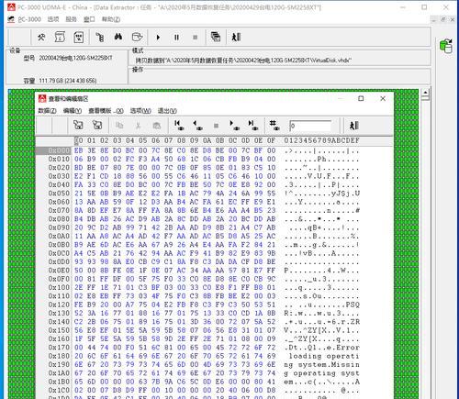Click the vertical scrollbar up arrow
Image resolution: width=459 pixels, height=399 pixels.
tap(425, 92)
